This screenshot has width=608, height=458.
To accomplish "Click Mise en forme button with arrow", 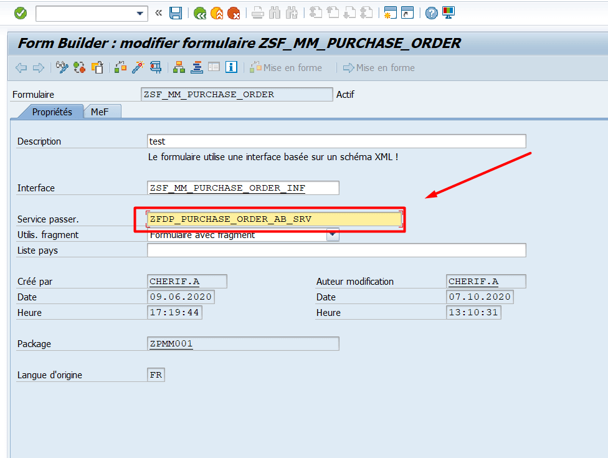I will [379, 68].
